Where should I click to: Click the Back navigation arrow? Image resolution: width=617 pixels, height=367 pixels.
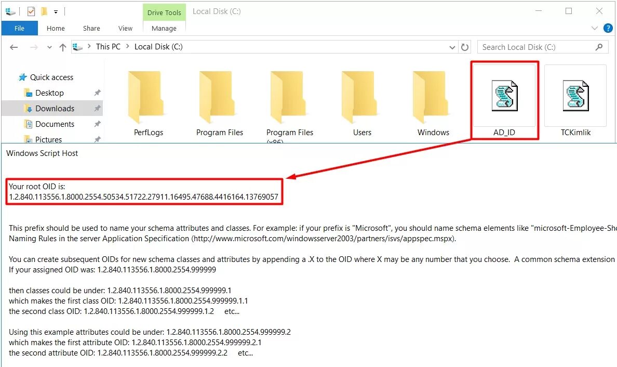[14, 47]
